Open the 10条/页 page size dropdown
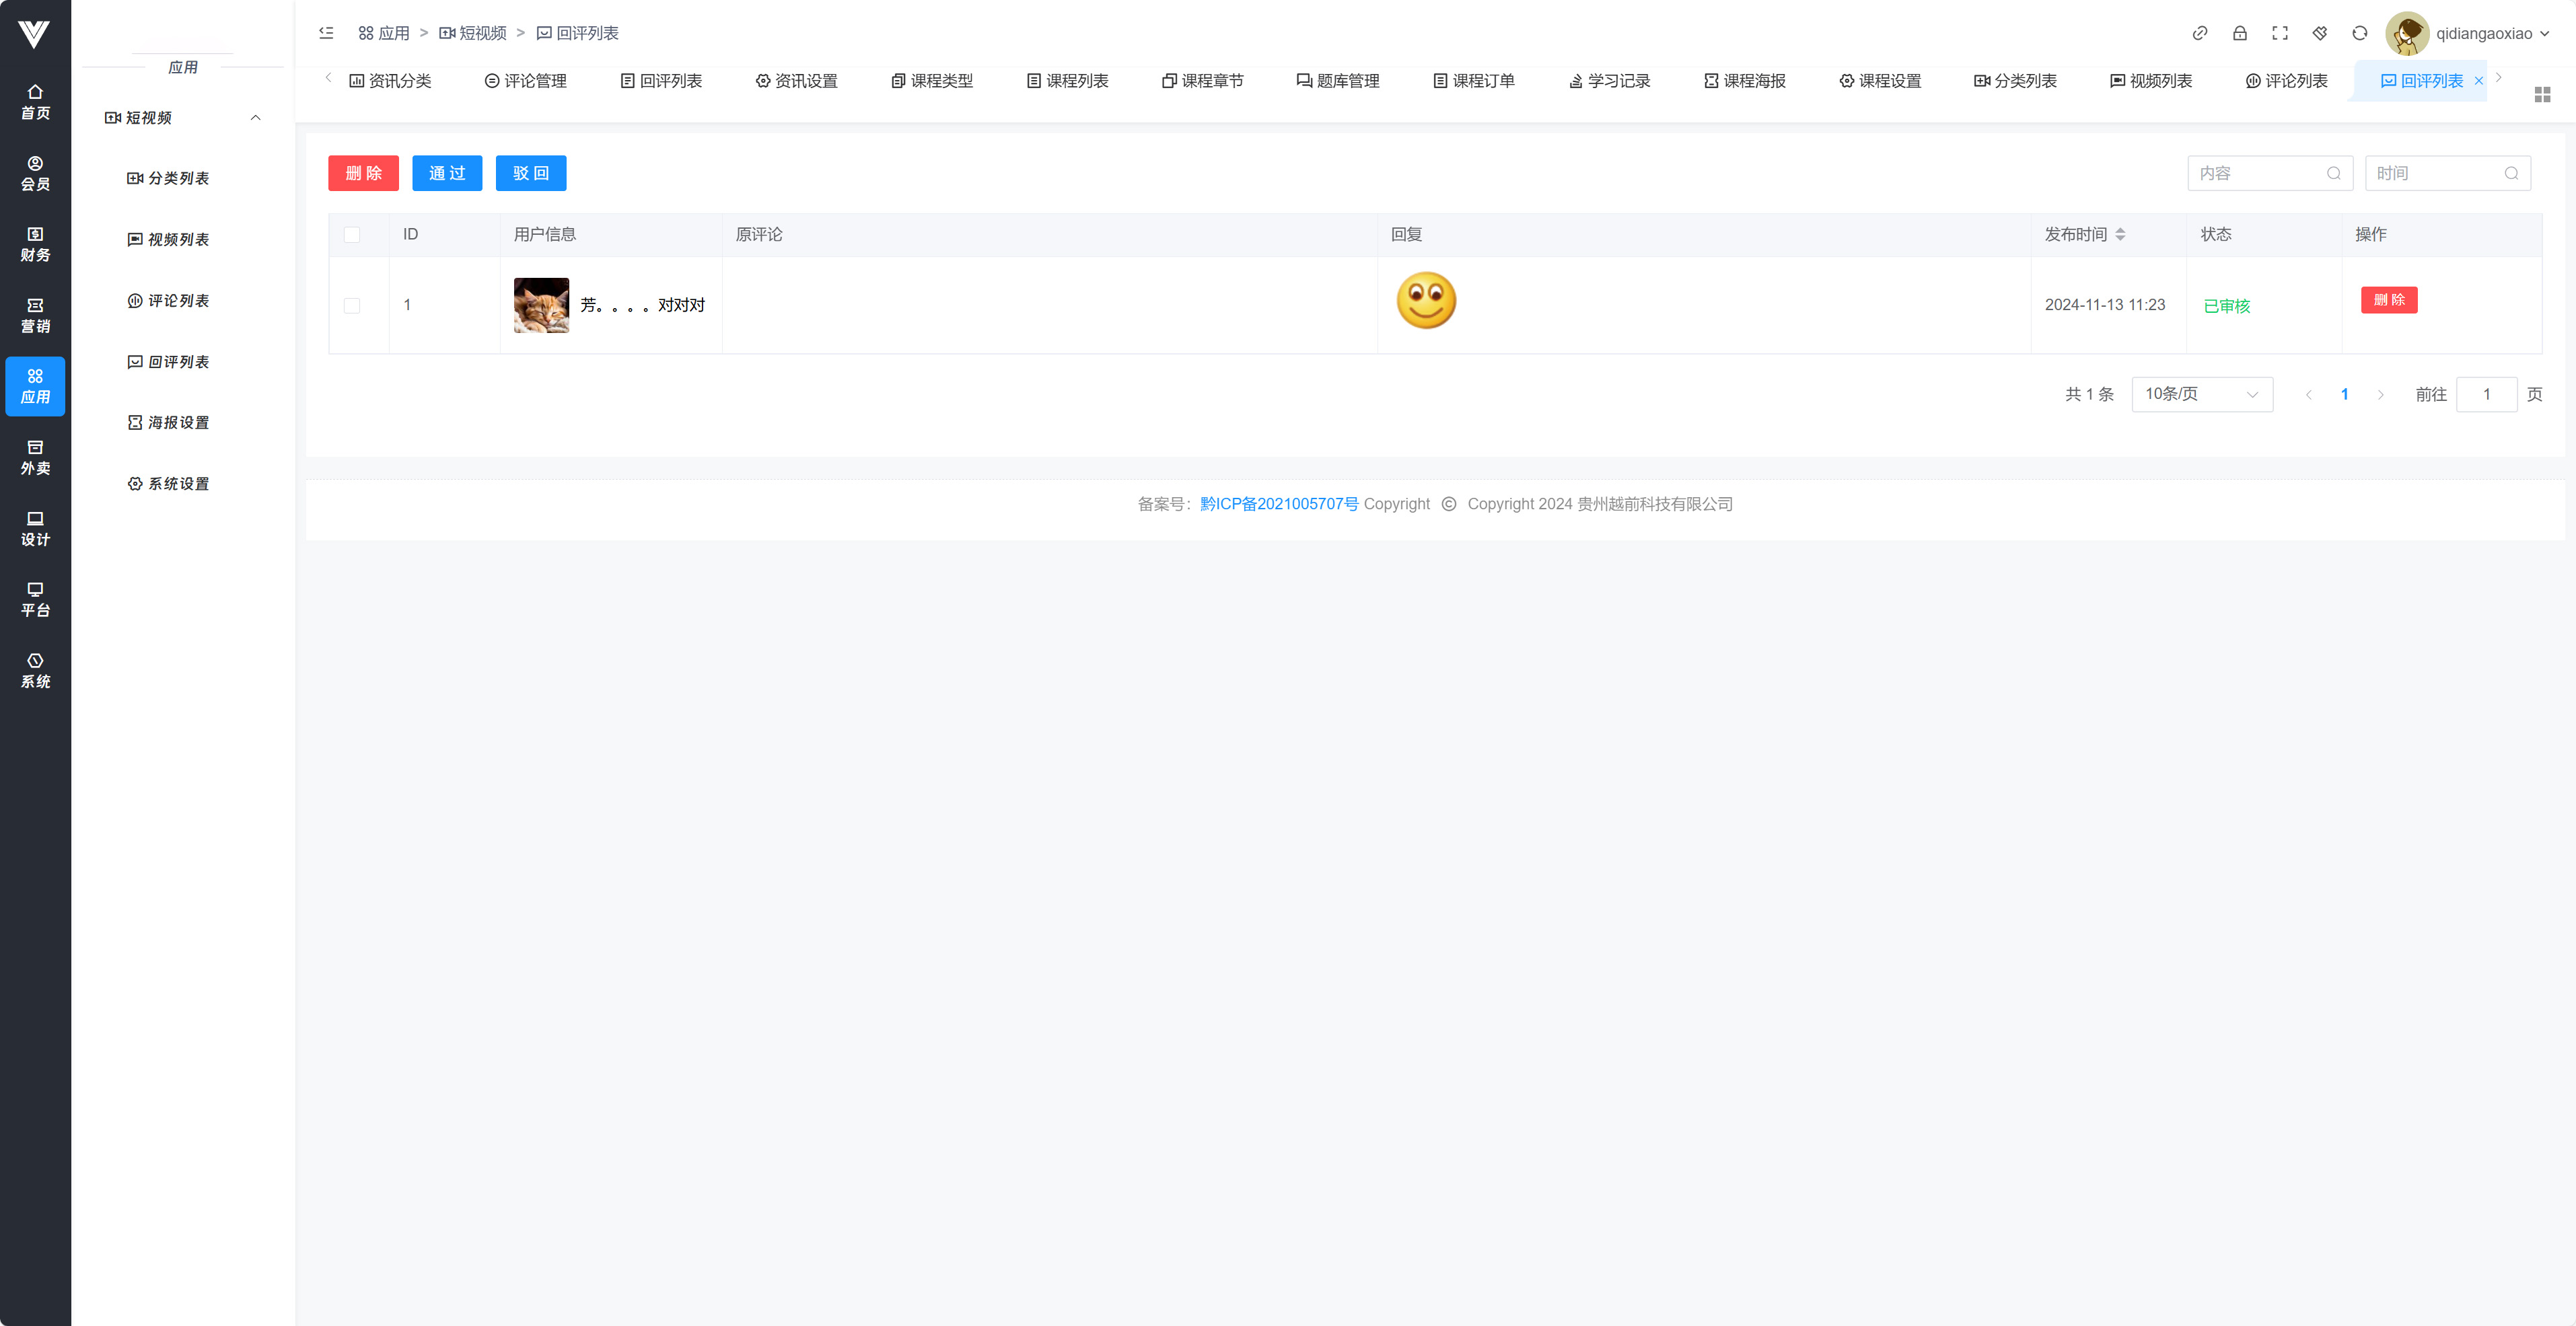This screenshot has width=2576, height=1326. (x=2201, y=394)
